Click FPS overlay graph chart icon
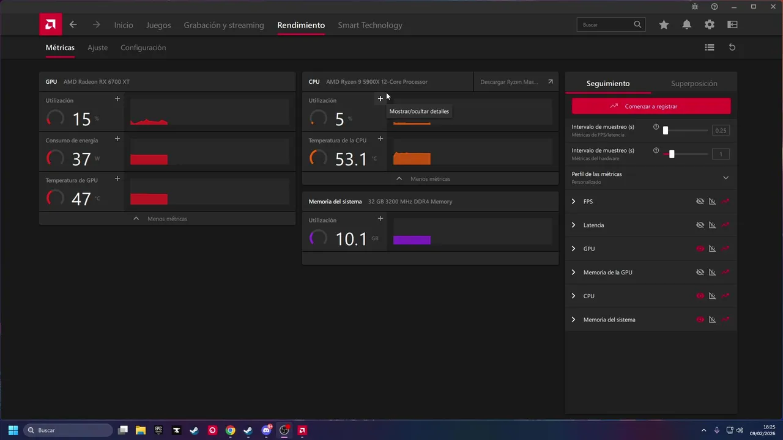783x440 pixels. click(x=713, y=201)
